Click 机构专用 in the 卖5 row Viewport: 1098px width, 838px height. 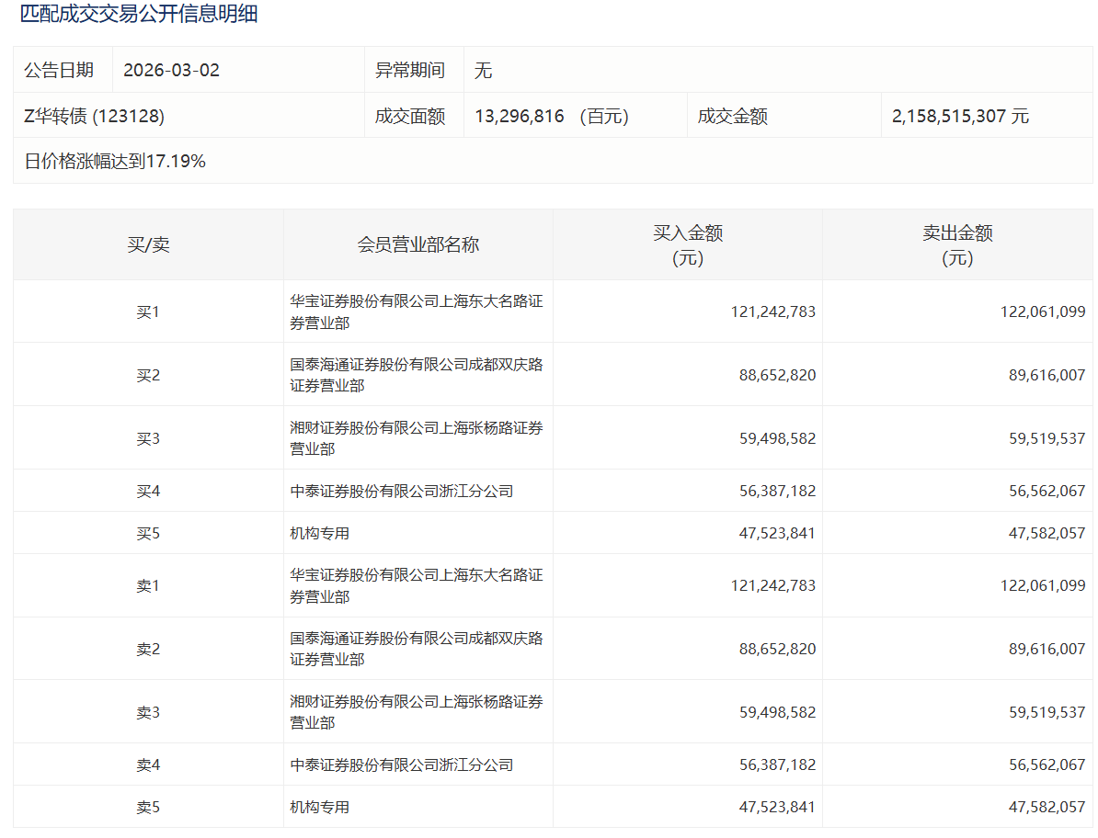click(320, 807)
